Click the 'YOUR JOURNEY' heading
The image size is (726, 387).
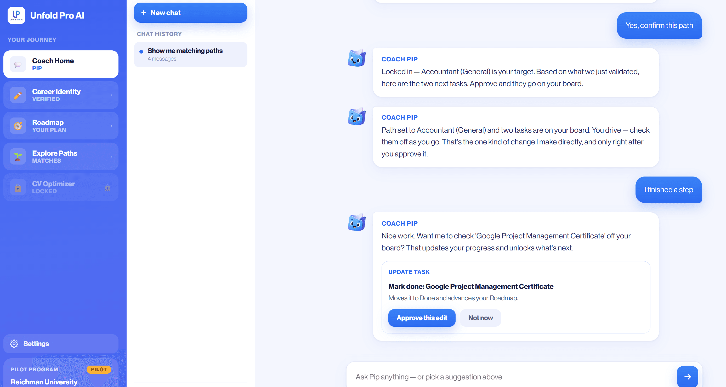point(32,40)
